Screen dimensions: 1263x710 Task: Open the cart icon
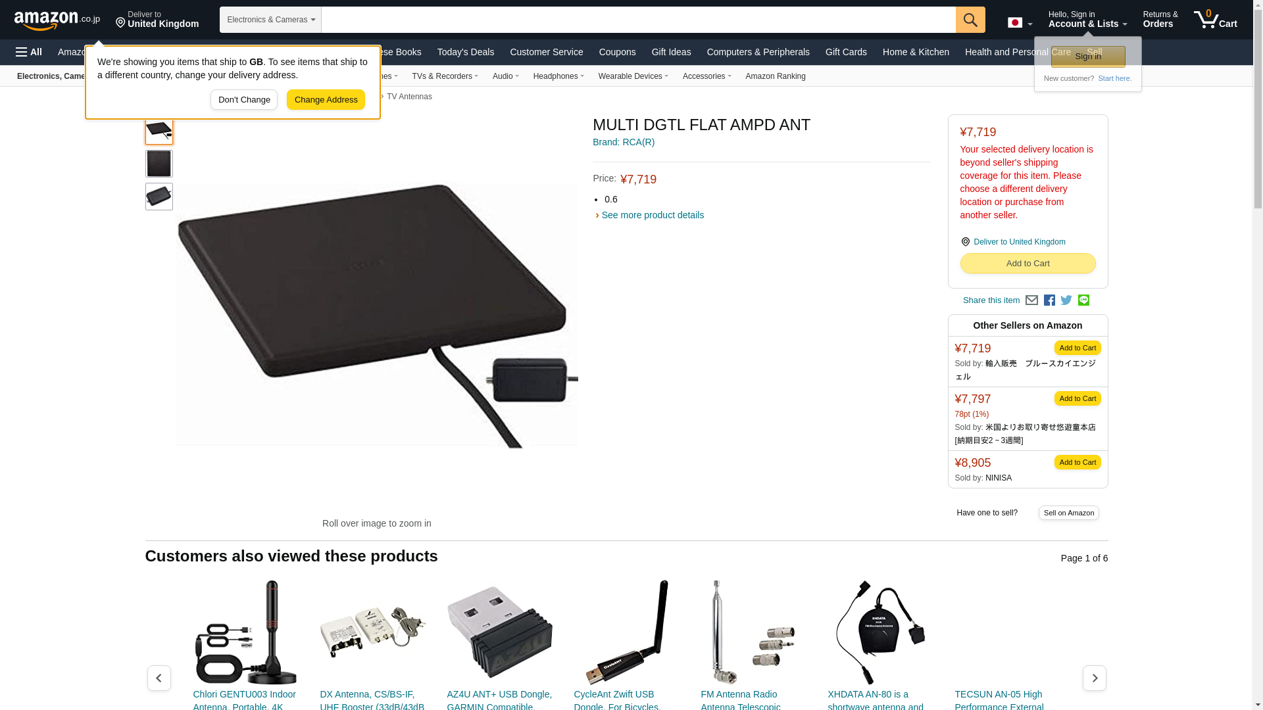tap(1216, 20)
